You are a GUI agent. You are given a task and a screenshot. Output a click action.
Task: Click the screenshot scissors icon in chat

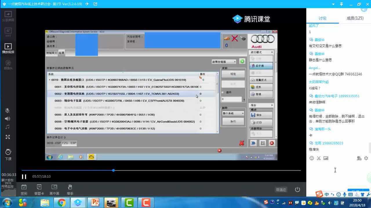click(x=319, y=158)
